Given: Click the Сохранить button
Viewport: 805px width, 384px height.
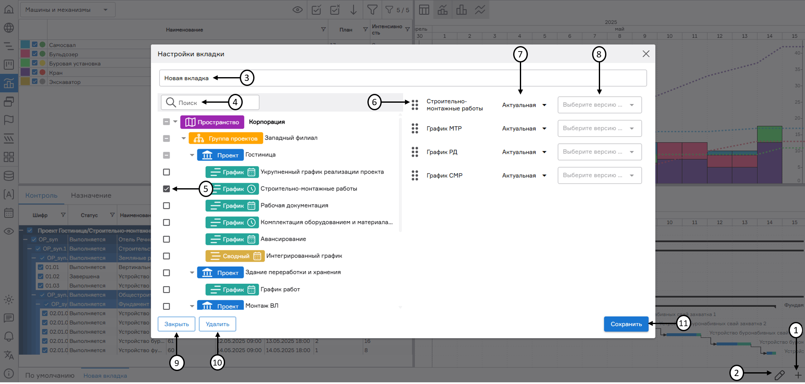Looking at the screenshot, I should click(x=626, y=324).
